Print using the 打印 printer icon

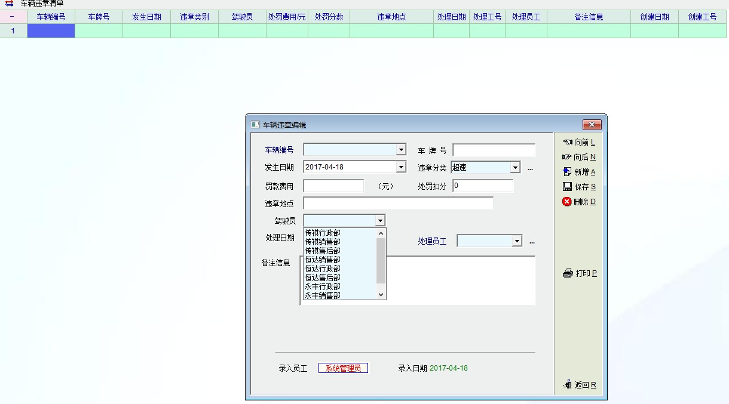tap(579, 273)
